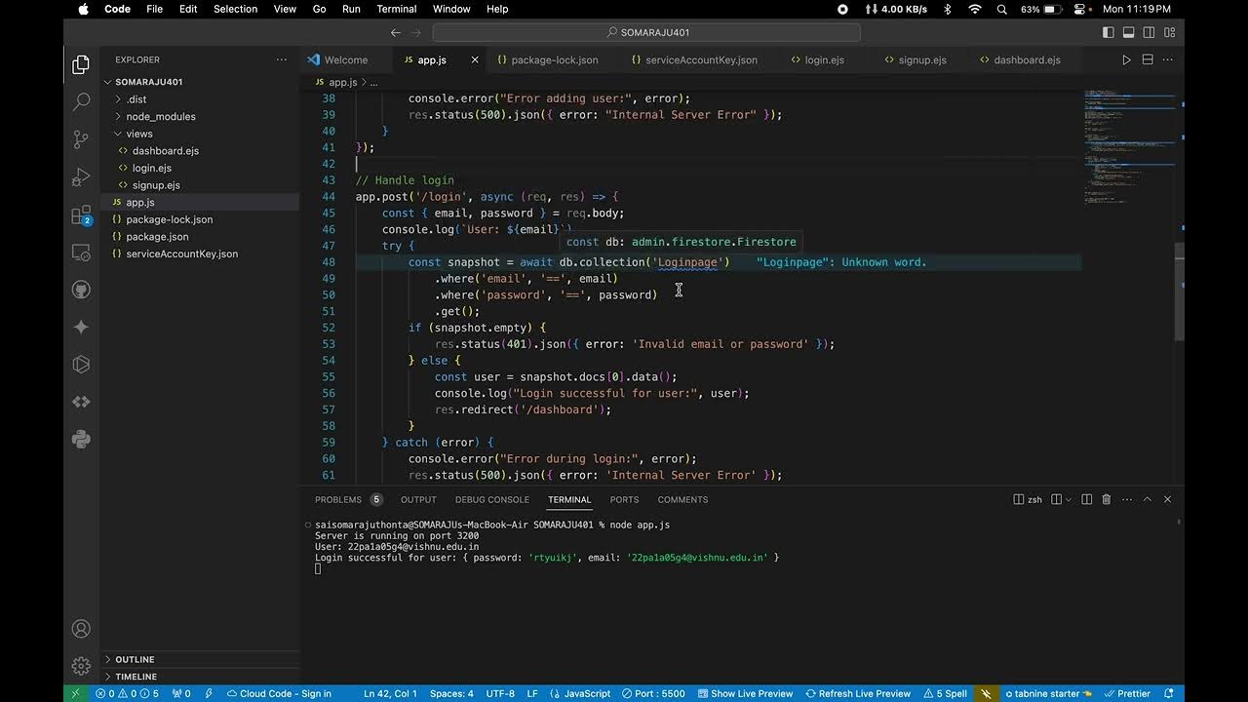The width and height of the screenshot is (1248, 702).
Task: Click the editor vertical scrollbar
Action: coord(1180,291)
